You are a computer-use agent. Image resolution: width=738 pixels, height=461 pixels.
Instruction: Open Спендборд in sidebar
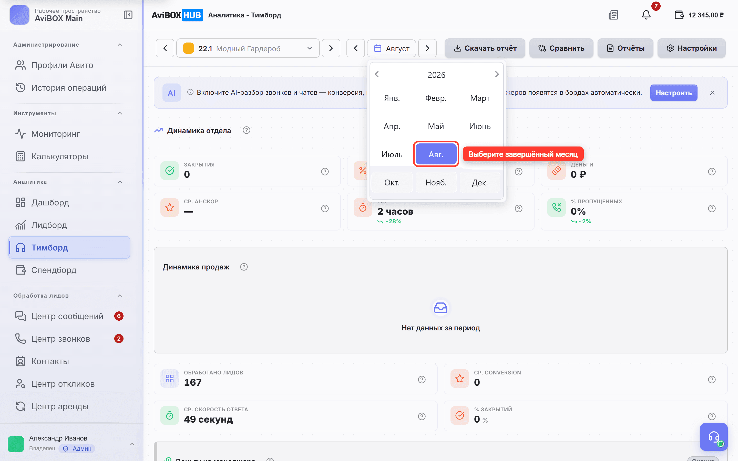pyautogui.click(x=69, y=270)
